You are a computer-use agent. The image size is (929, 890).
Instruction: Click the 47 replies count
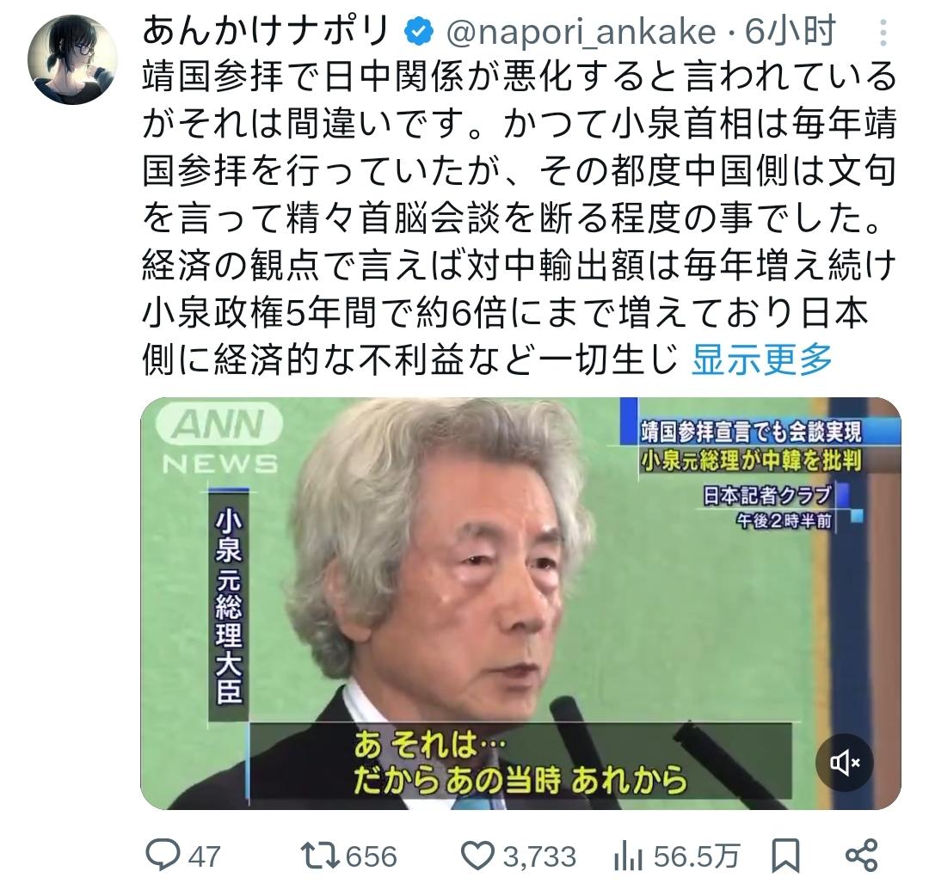(x=205, y=856)
